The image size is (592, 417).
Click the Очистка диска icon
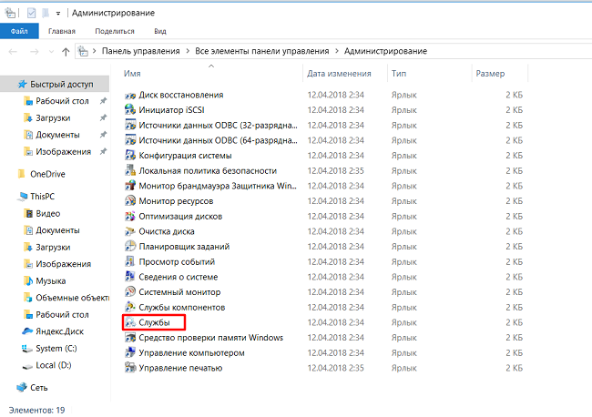point(129,231)
